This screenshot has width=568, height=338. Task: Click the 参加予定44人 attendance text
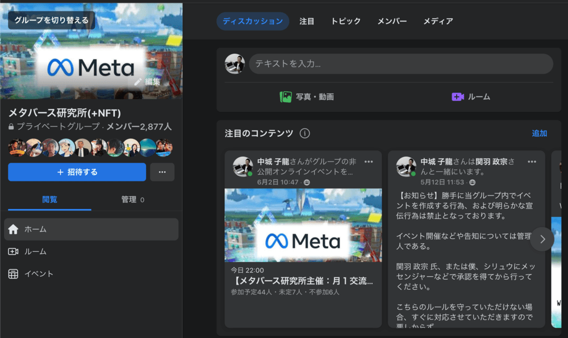point(252,292)
